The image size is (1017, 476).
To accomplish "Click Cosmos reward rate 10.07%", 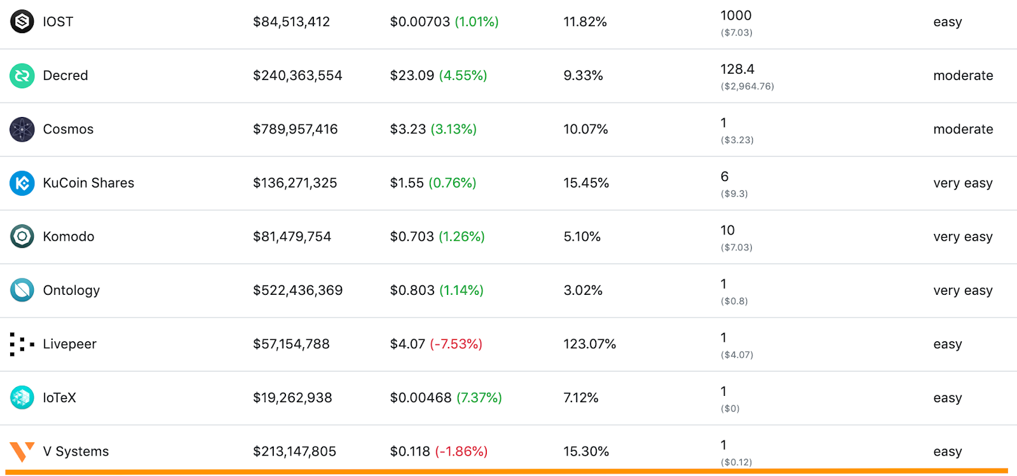I will tap(585, 129).
